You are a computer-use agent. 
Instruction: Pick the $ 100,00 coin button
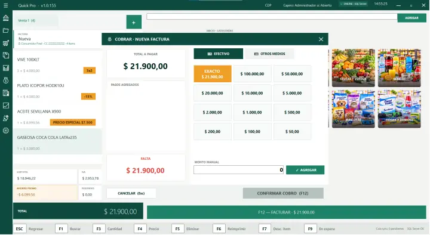pos(252,131)
